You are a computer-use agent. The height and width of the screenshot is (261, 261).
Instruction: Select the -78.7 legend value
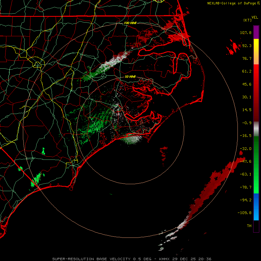tap(246, 187)
